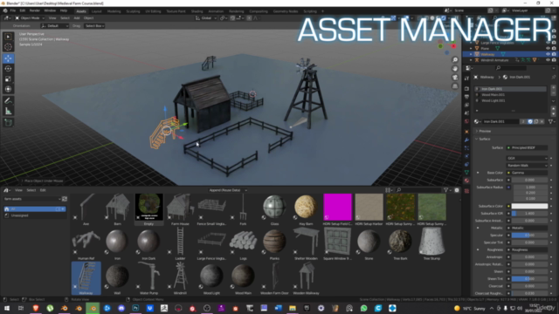Toggle pin icon in properties editor
The height and width of the screenshot is (314, 559).
click(553, 77)
